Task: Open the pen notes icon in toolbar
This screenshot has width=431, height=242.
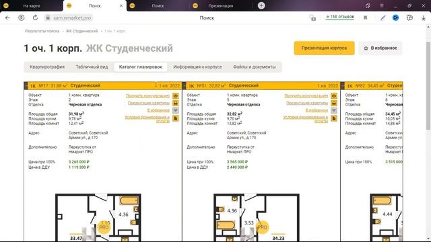Action: tap(383, 18)
